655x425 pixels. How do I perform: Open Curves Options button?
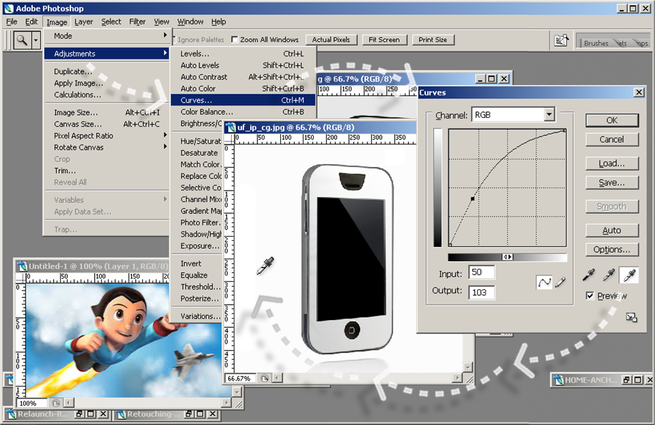(x=612, y=249)
